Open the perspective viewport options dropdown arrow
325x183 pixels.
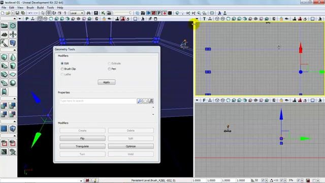coord(20,19)
